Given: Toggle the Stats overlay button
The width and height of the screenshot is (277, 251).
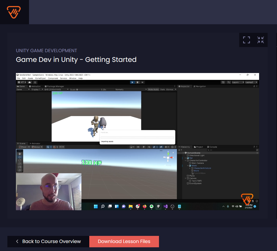Looking at the screenshot, I should [162, 90].
